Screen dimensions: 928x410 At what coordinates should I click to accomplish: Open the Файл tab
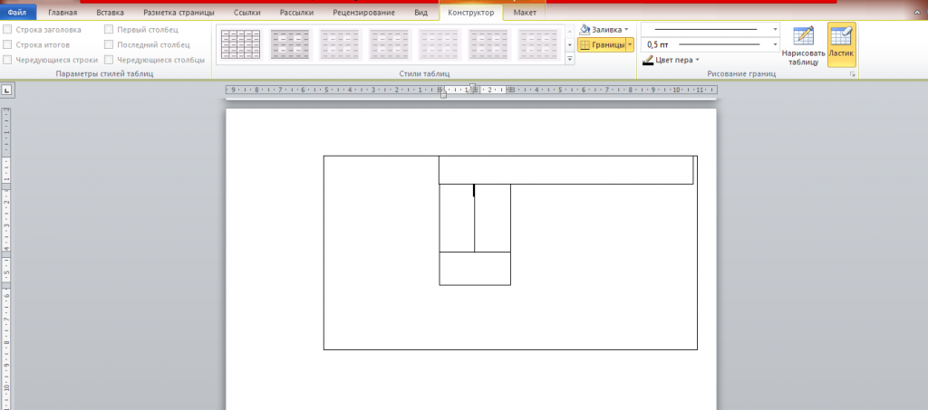pyautogui.click(x=17, y=13)
